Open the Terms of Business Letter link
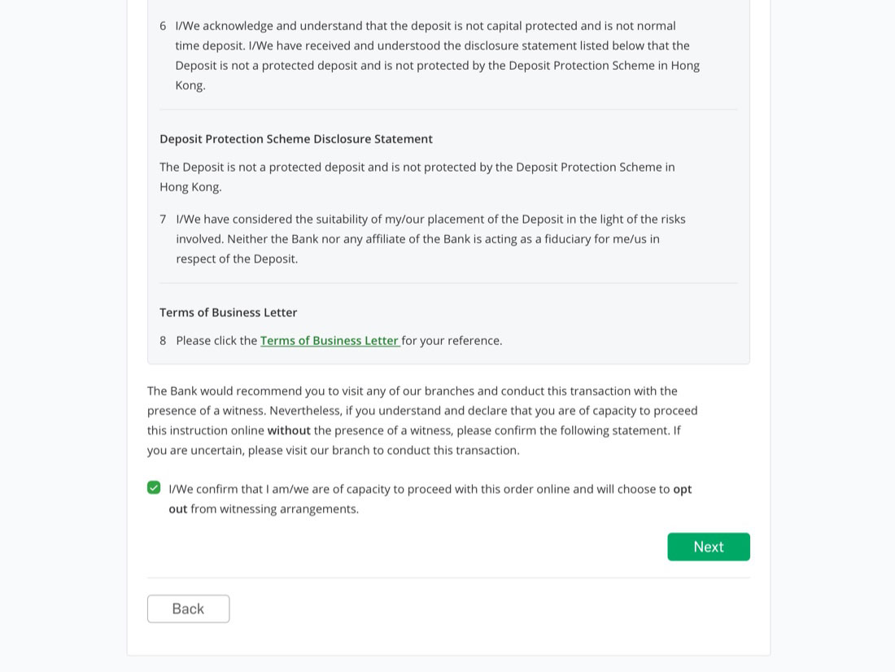This screenshot has height=672, width=895. [x=330, y=341]
